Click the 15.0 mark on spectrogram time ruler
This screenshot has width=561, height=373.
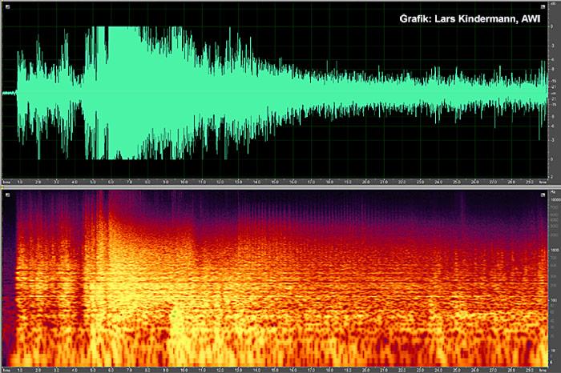coord(275,370)
